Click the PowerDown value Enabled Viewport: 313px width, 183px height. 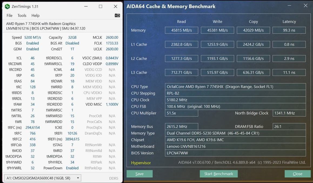[x=72, y=168]
